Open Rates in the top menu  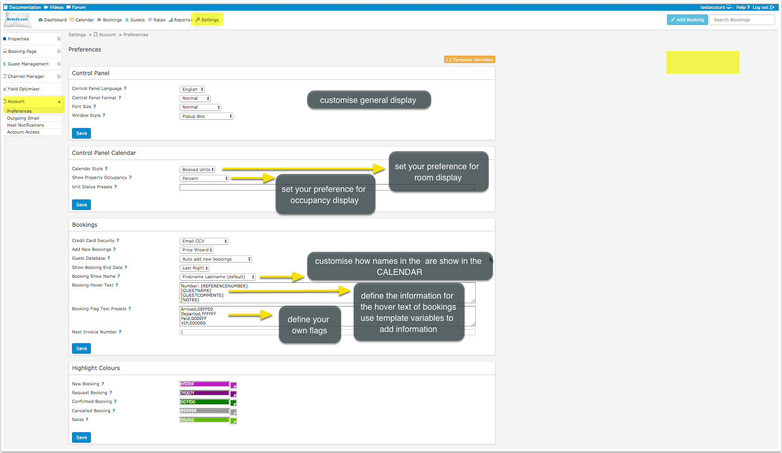157,20
